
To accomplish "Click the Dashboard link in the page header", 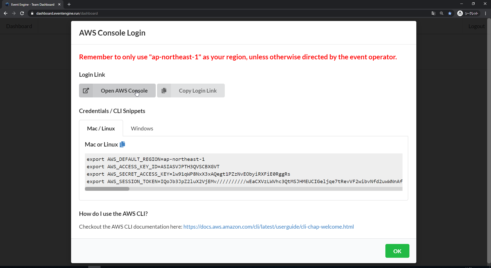I will (19, 26).
